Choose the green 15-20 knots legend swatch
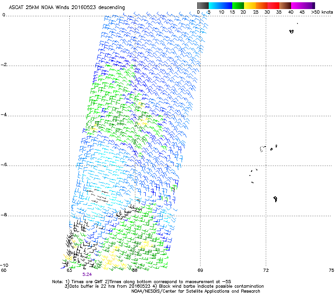Viewport: 335px width, 294px height. (x=238, y=5)
